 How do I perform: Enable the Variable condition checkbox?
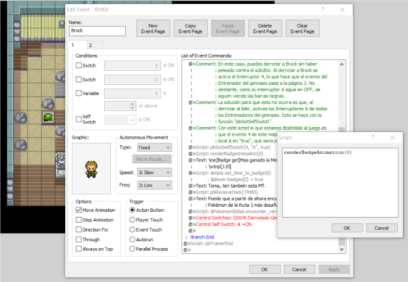tap(79, 93)
